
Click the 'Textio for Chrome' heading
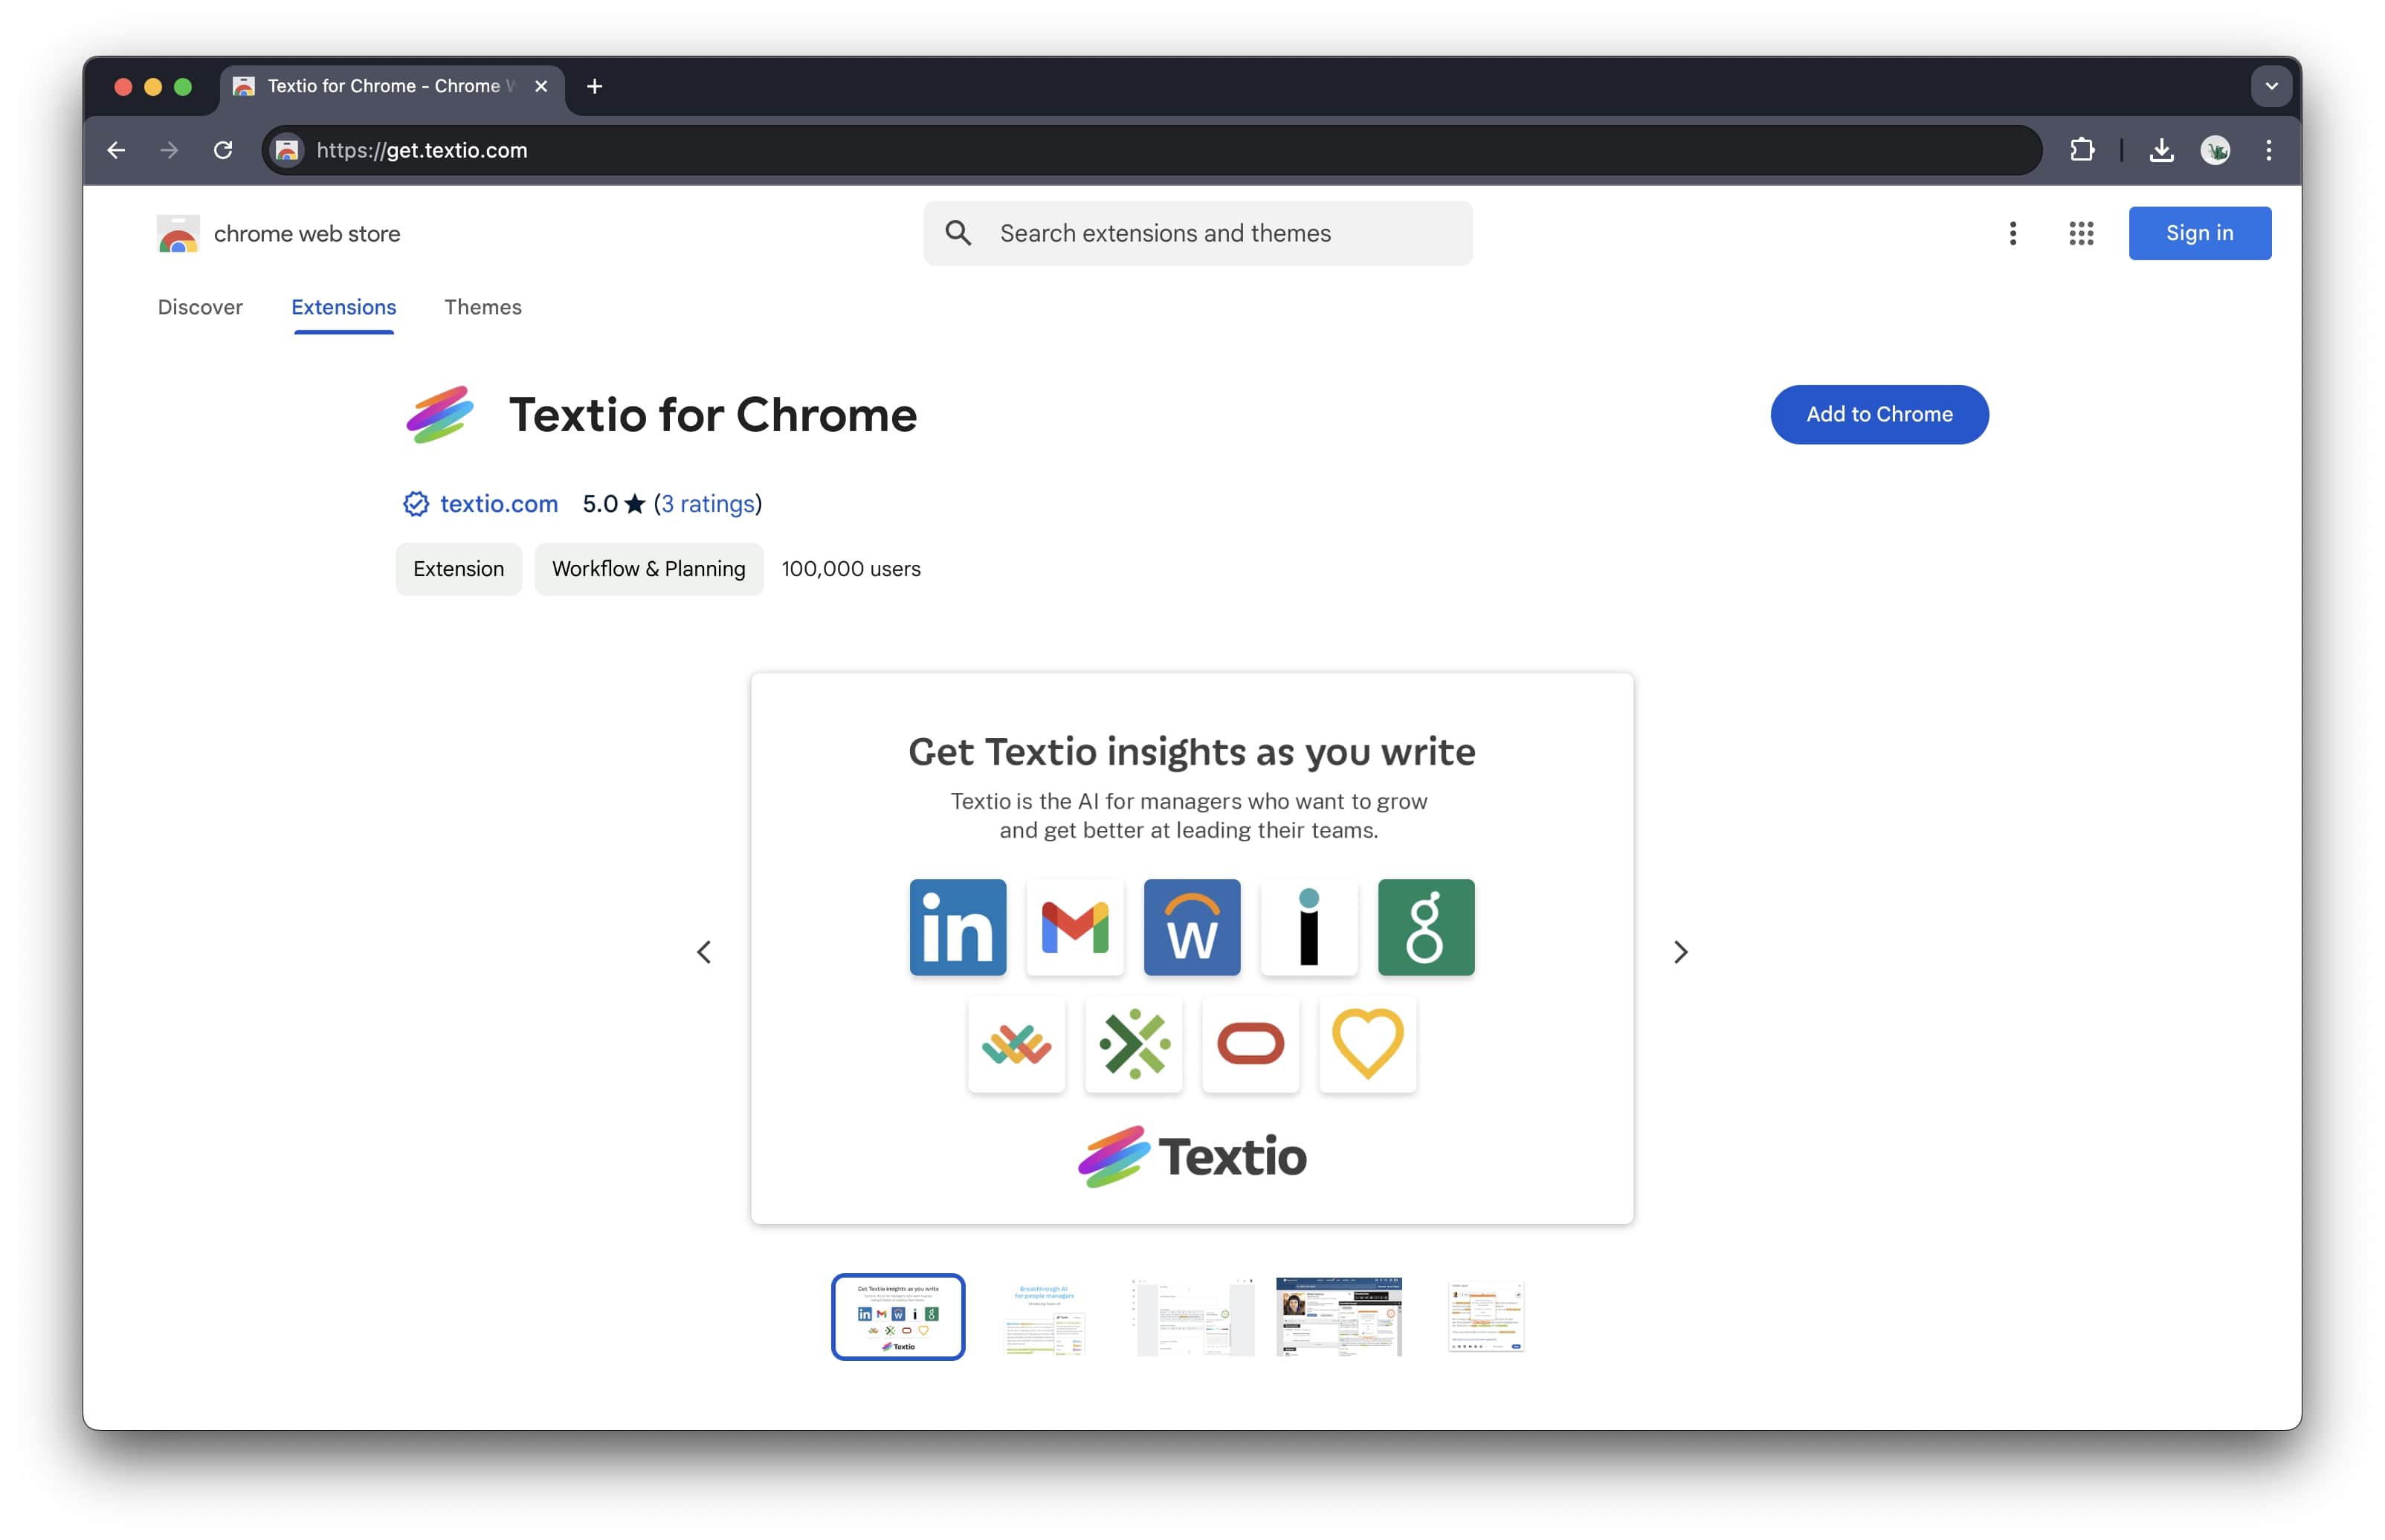(x=712, y=414)
